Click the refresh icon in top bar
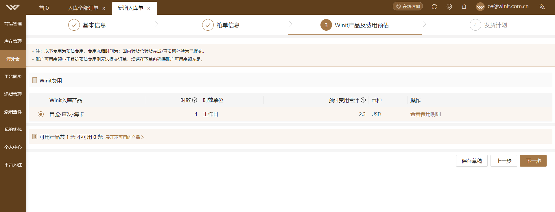Image resolution: width=555 pixels, height=212 pixels. pos(434,7)
